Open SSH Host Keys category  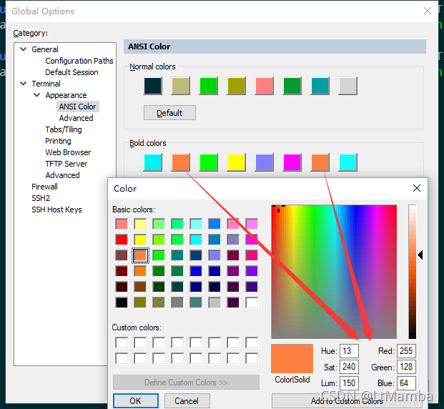pos(56,210)
